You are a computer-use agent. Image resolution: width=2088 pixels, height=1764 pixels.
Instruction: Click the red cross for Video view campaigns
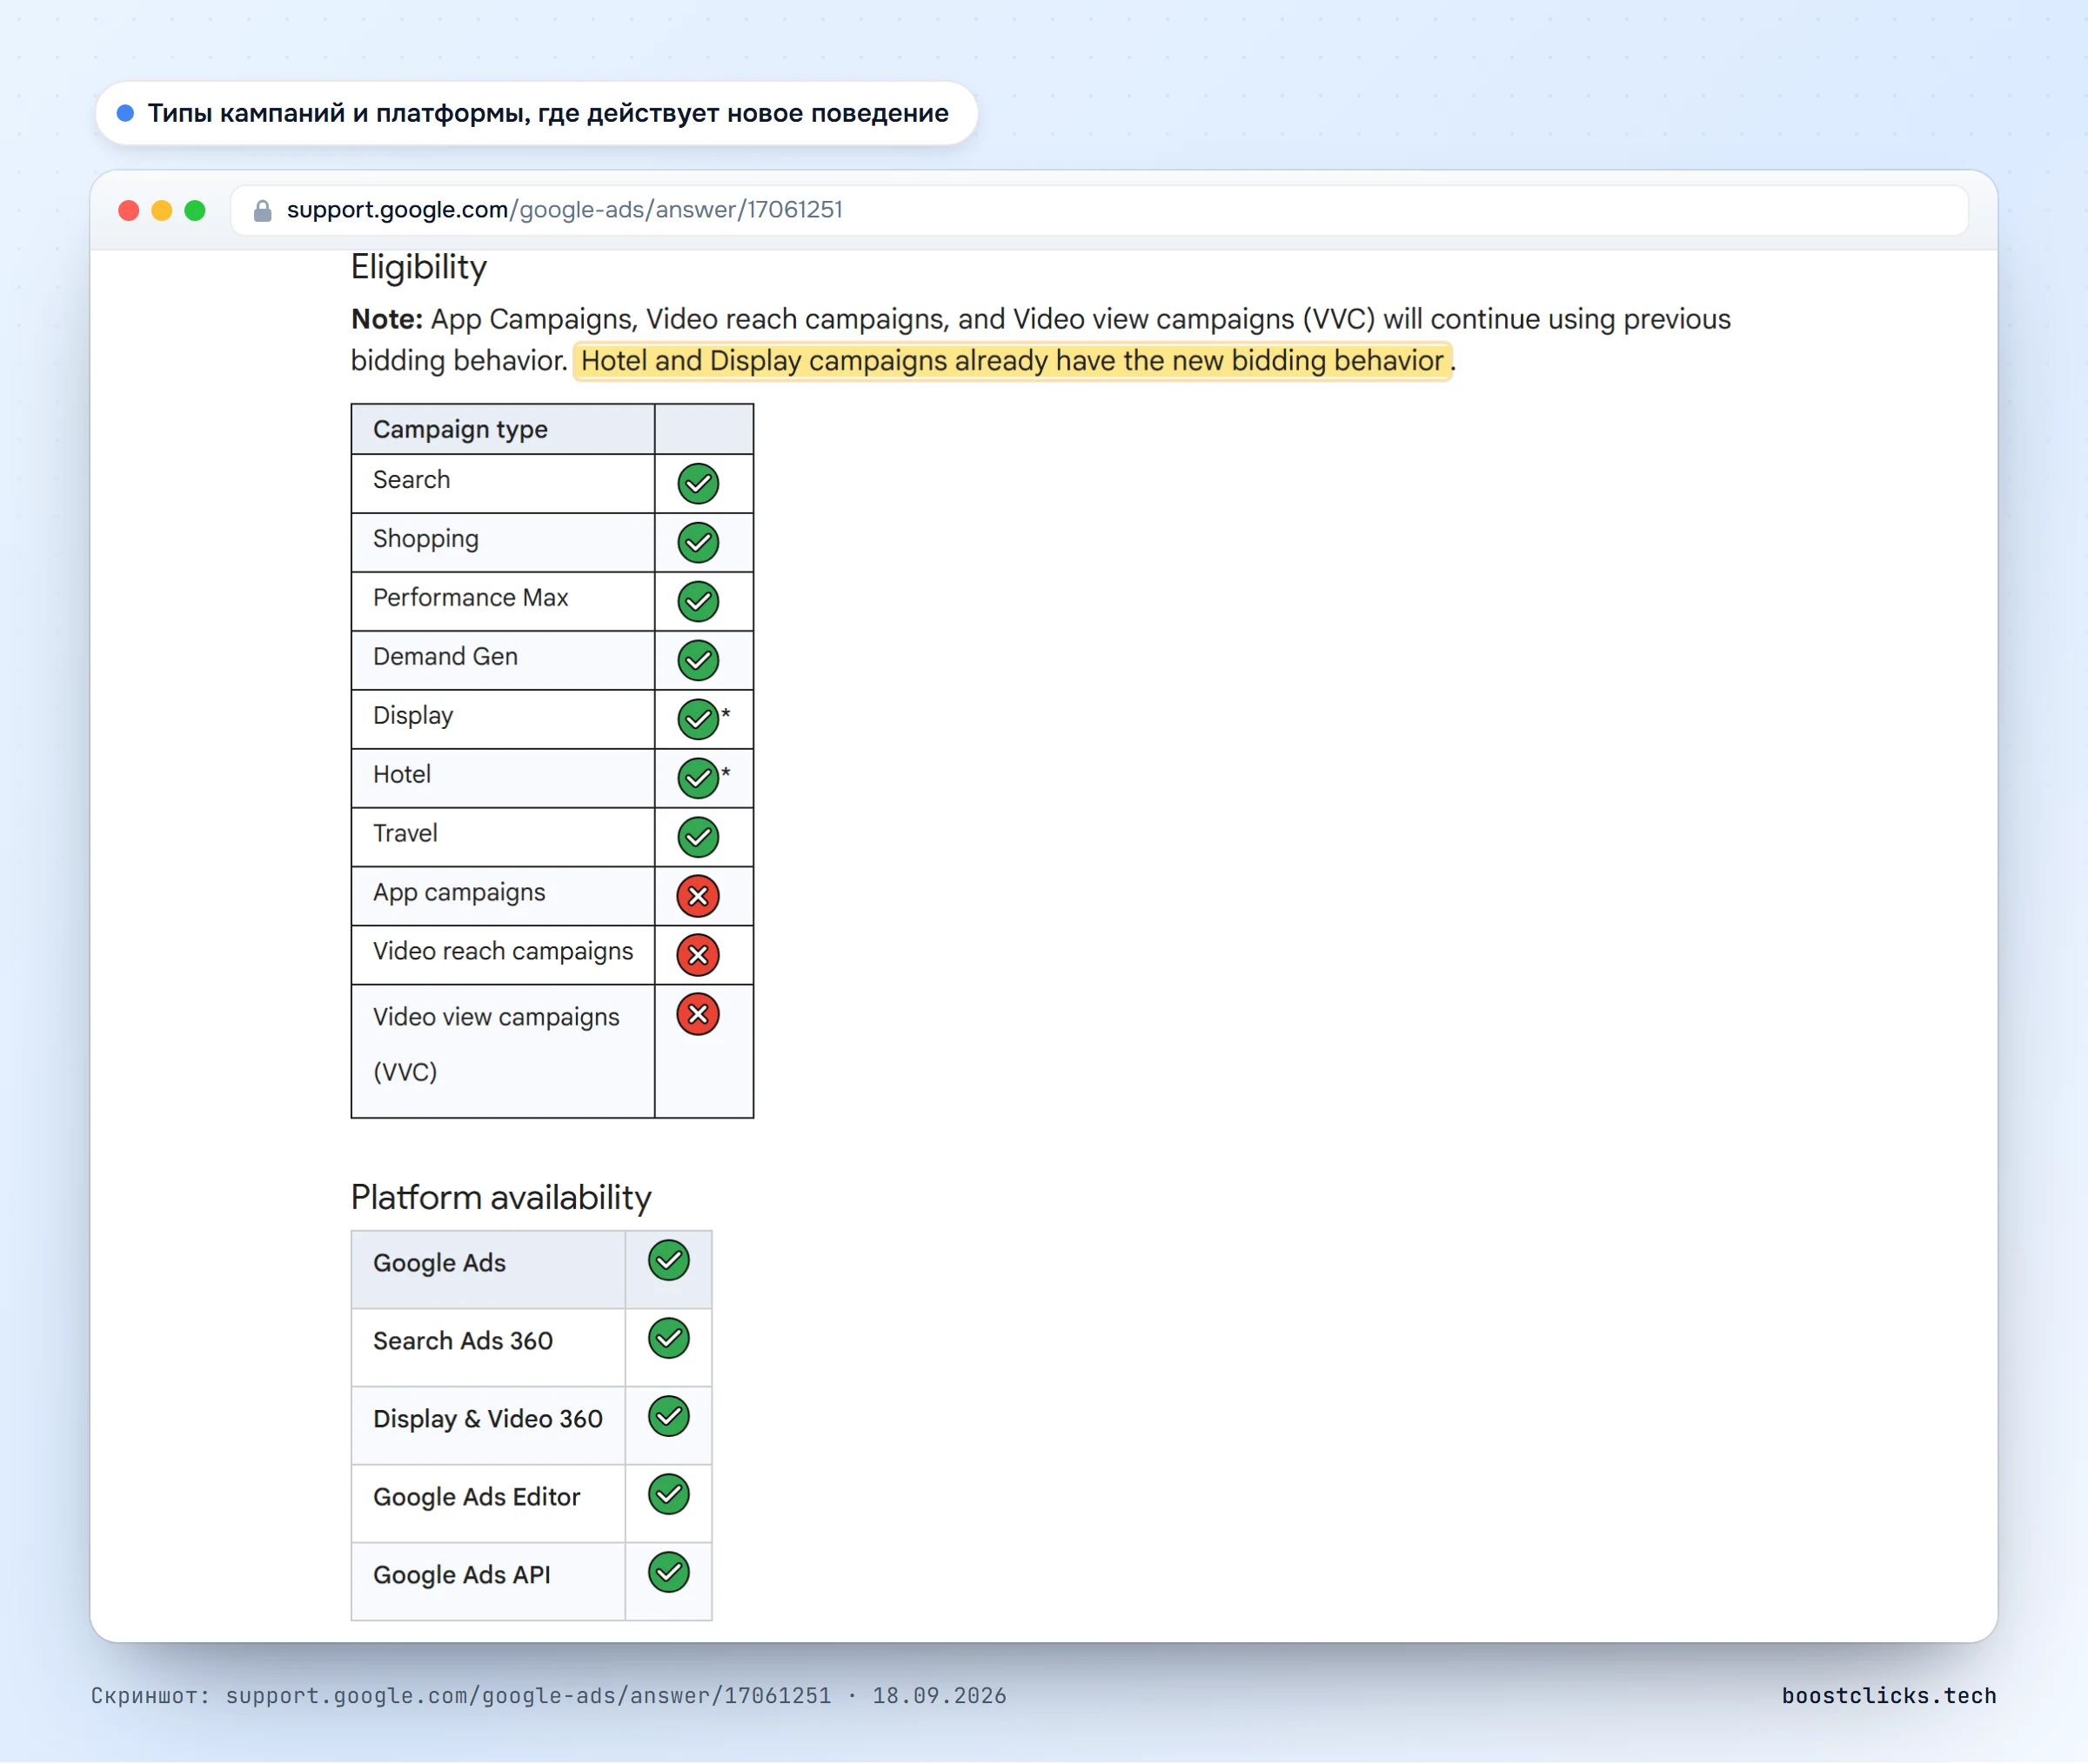698,1015
